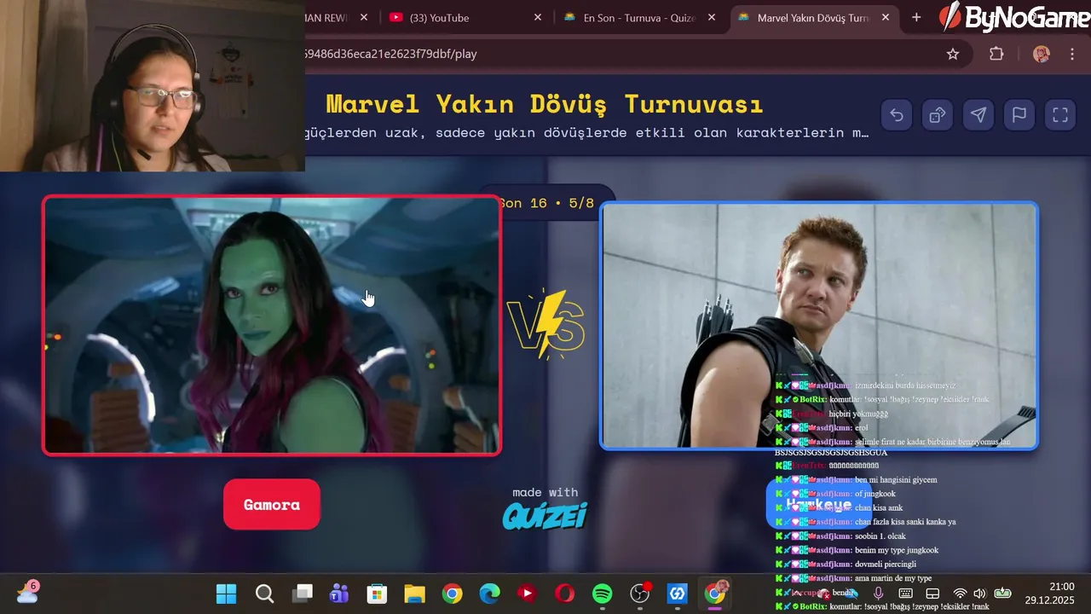This screenshot has width=1091, height=614.
Task: Open Opera browser from taskbar
Action: coord(564,594)
